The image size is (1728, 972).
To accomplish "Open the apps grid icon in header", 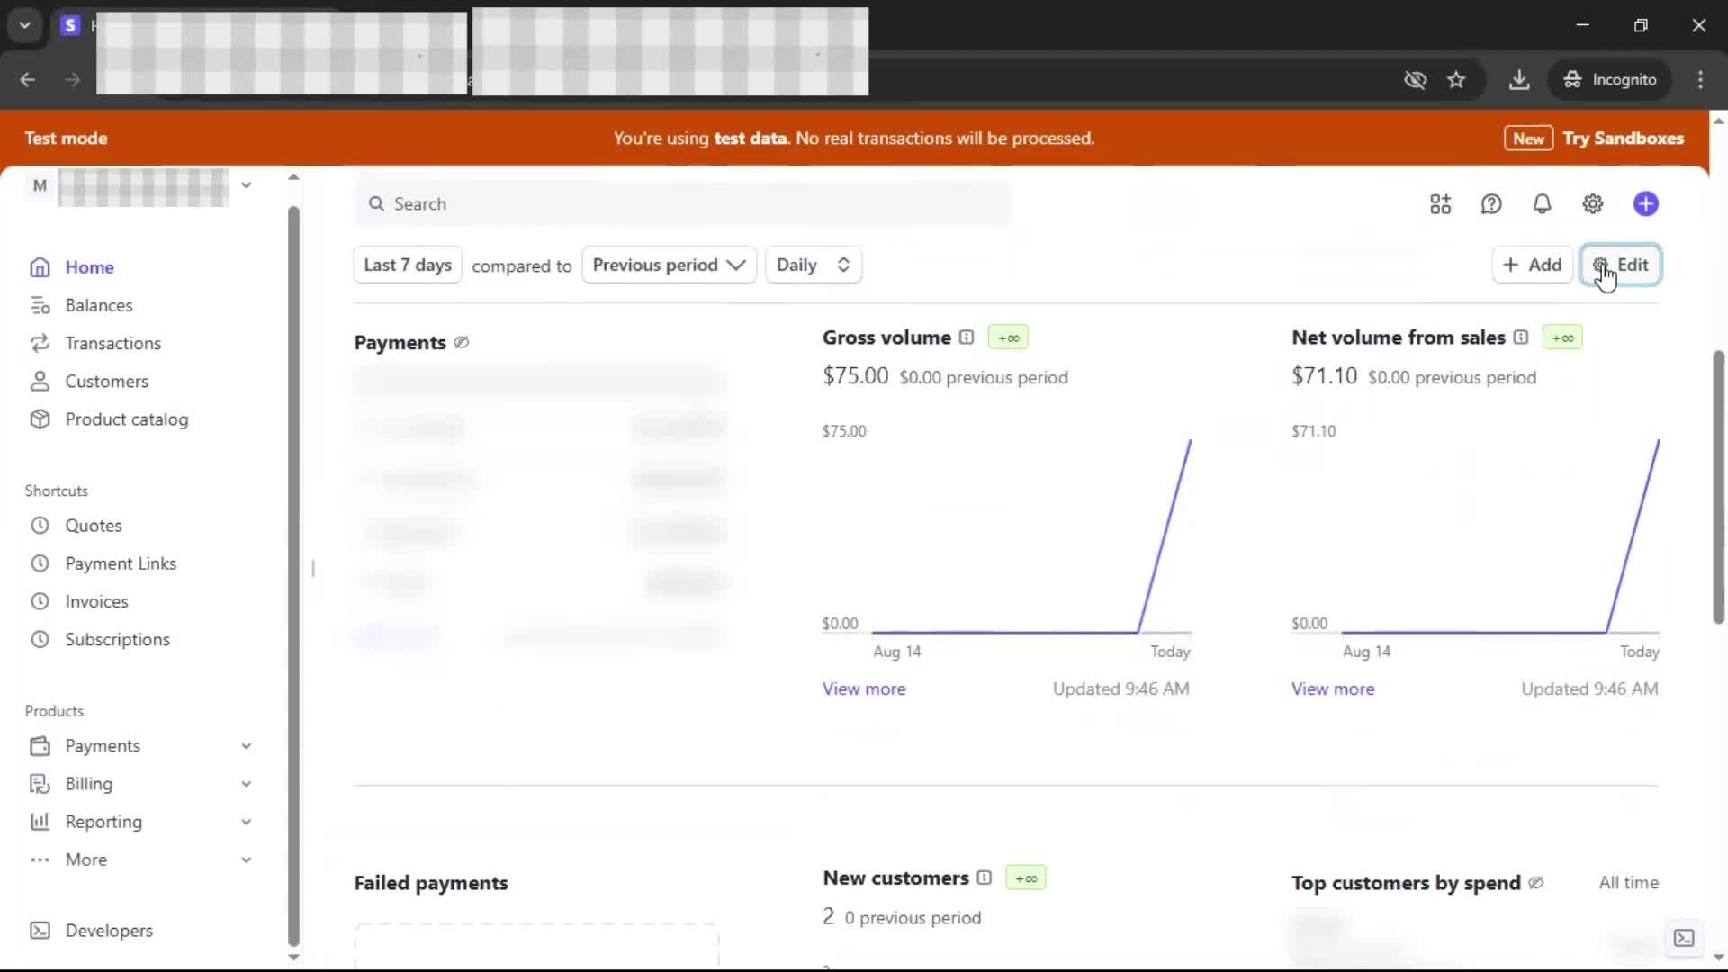I will click(1440, 204).
